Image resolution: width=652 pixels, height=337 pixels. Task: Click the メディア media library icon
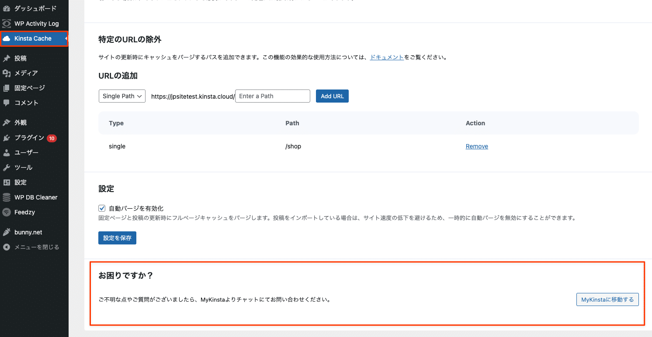pyautogui.click(x=6, y=73)
